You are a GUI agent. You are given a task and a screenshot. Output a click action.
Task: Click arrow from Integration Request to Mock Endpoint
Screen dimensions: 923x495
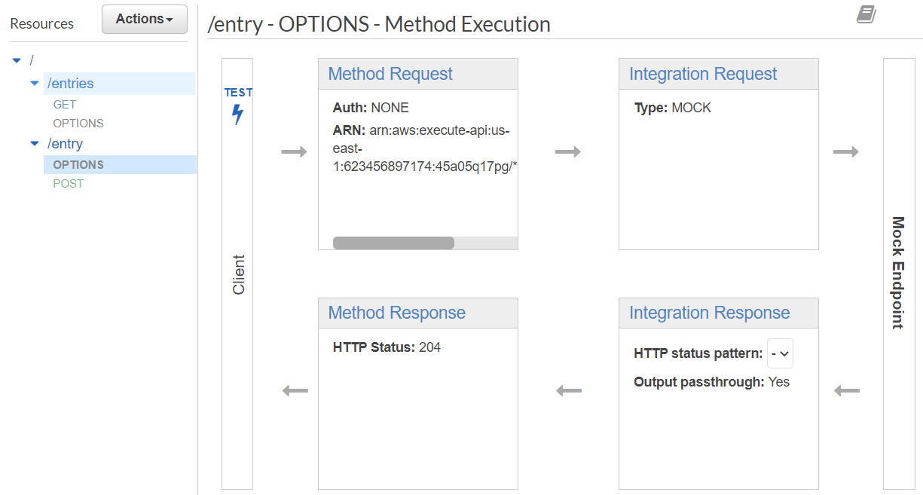tap(845, 152)
